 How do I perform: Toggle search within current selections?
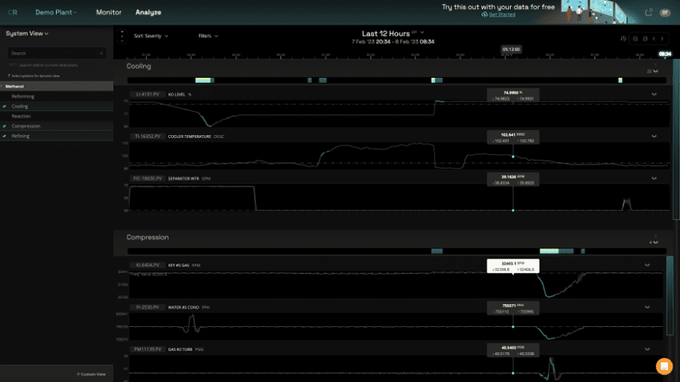[13, 65]
